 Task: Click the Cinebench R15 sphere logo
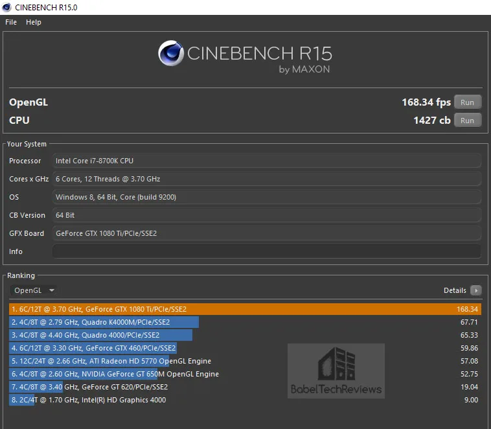pyautogui.click(x=170, y=53)
